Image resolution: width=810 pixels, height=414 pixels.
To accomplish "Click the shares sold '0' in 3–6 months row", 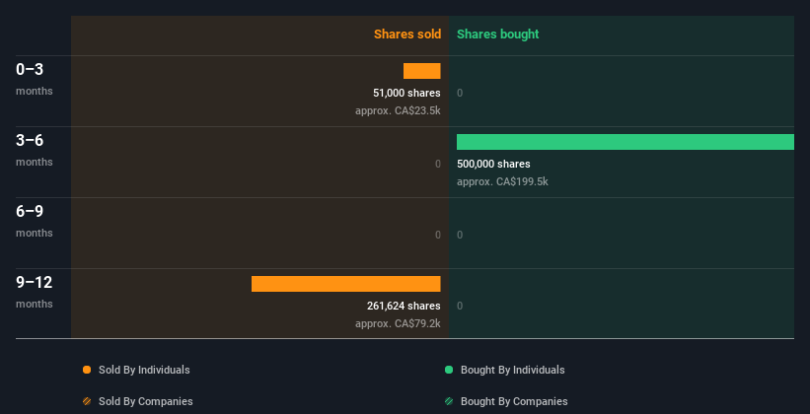I will pos(438,164).
